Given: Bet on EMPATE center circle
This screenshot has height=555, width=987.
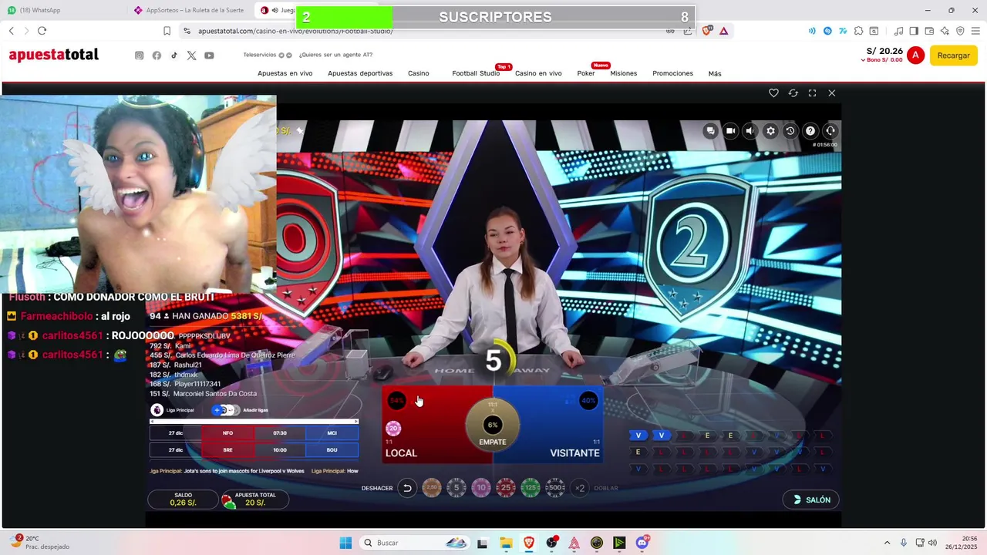Looking at the screenshot, I should point(492,426).
